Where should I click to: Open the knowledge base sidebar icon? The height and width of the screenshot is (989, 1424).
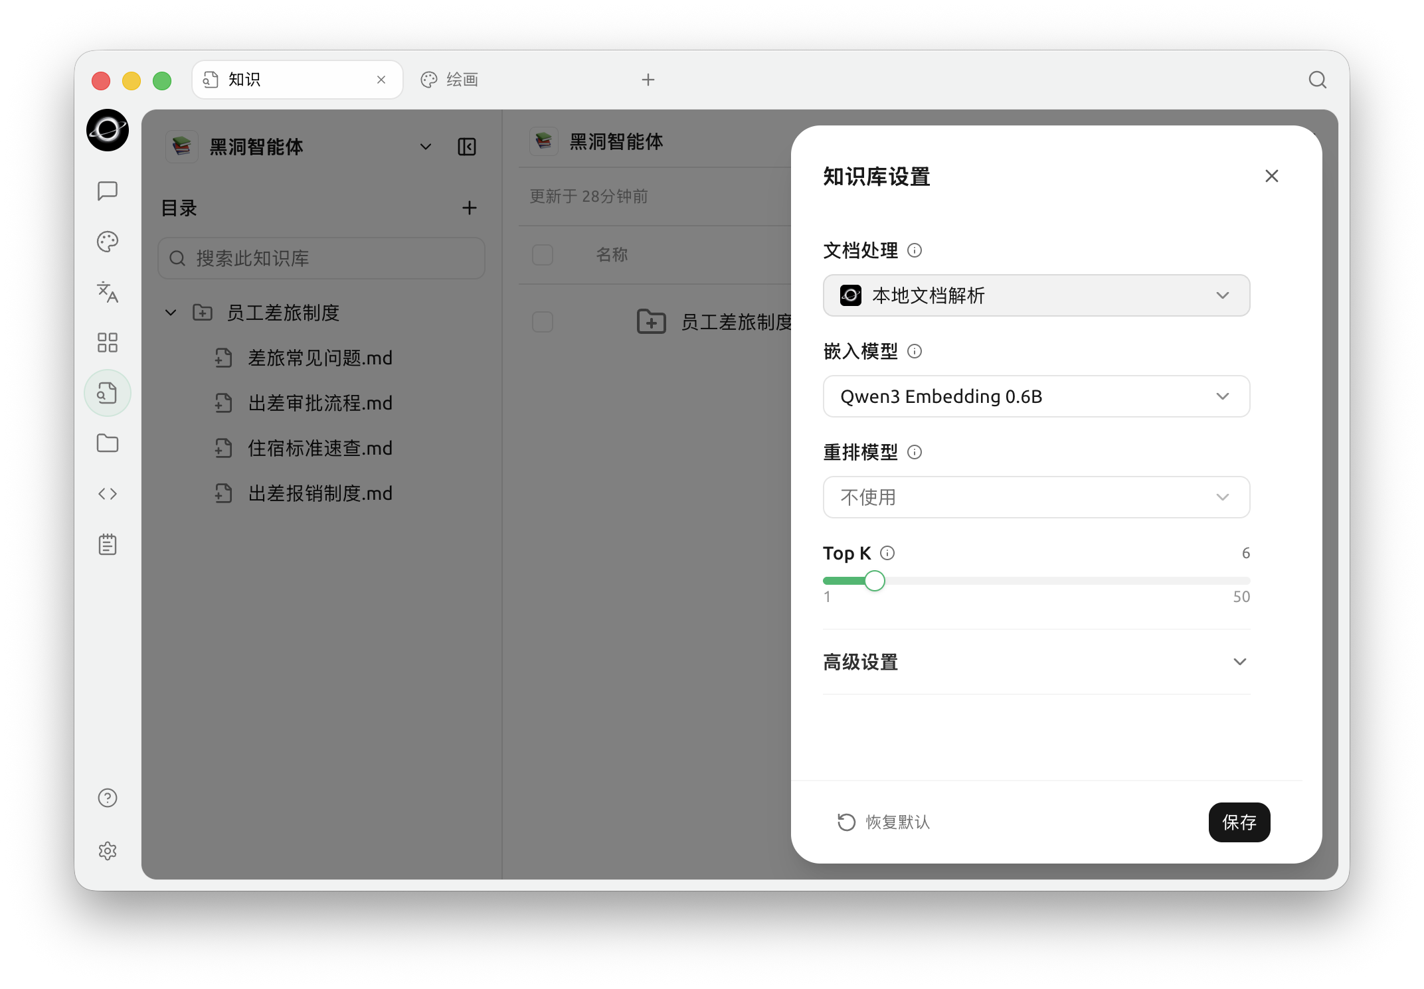point(108,393)
